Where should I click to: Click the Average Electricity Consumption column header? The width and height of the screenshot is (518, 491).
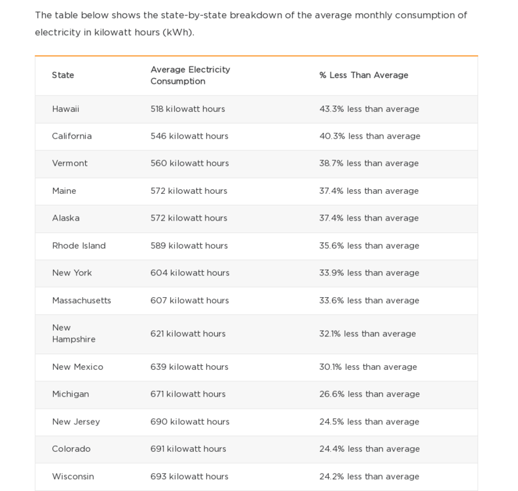[191, 75]
